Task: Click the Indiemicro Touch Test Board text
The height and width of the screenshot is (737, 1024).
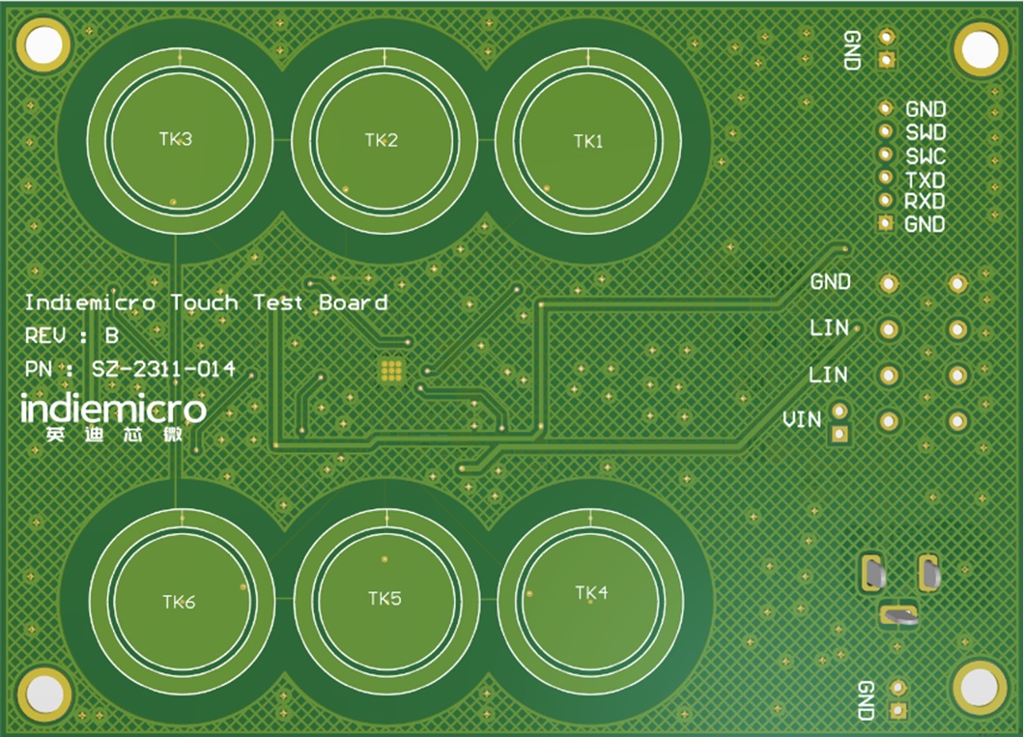Action: point(207,302)
